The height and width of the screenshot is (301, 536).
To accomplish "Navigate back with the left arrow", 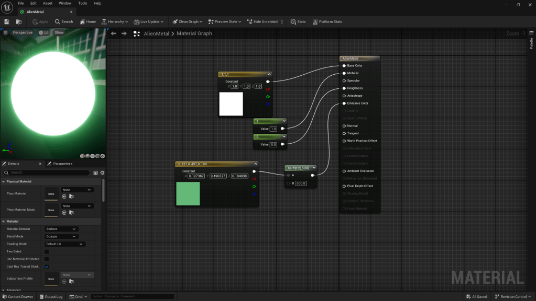I will coord(113,33).
